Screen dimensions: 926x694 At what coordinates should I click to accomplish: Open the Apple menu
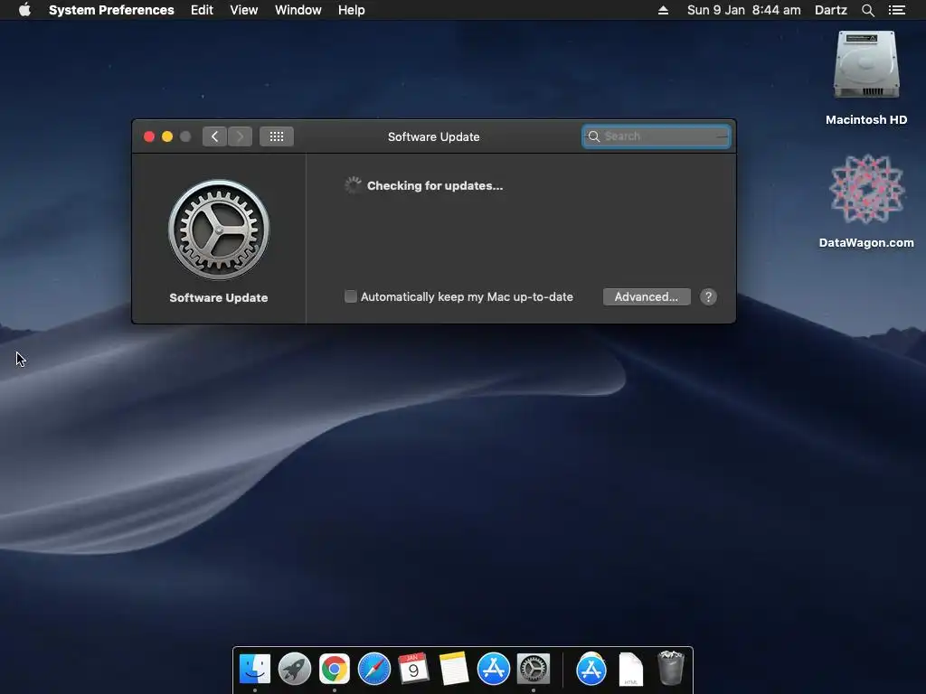24,10
